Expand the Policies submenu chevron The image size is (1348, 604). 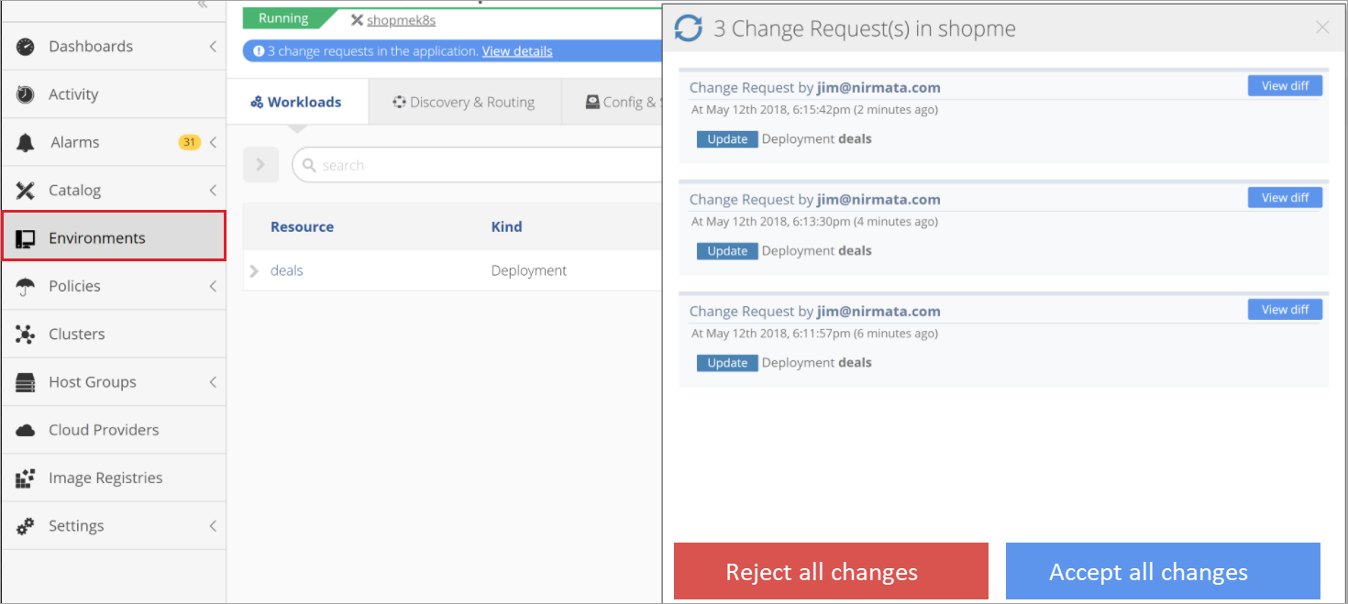point(213,286)
